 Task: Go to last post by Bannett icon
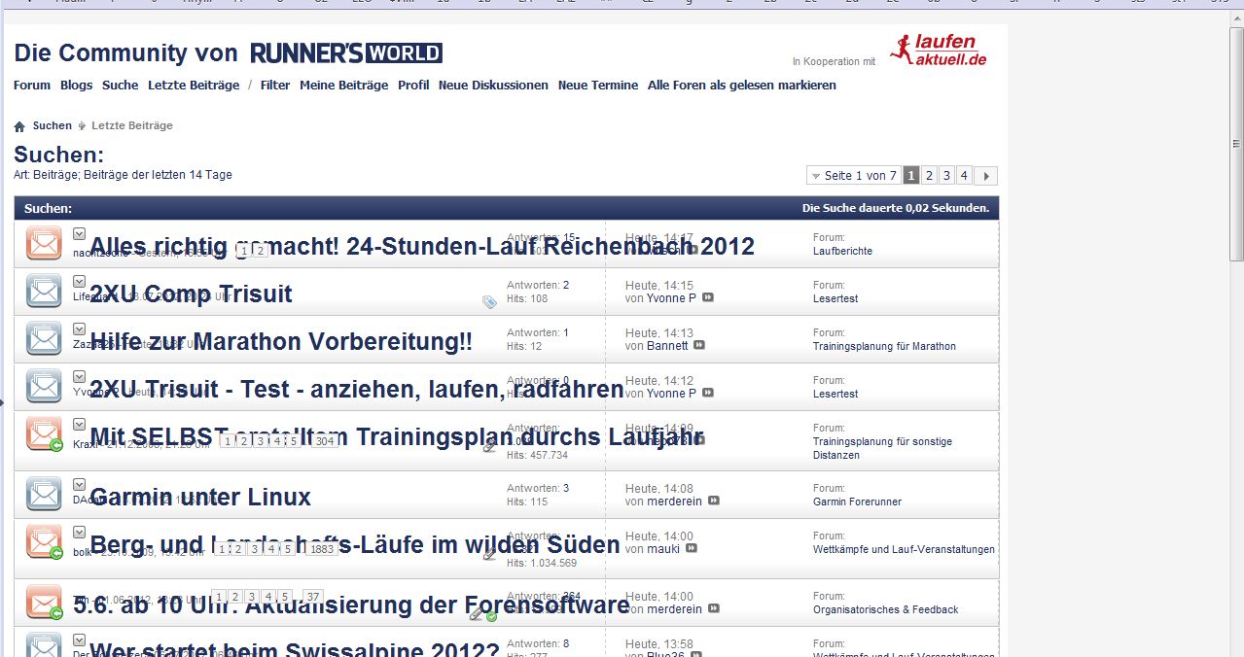[699, 345]
